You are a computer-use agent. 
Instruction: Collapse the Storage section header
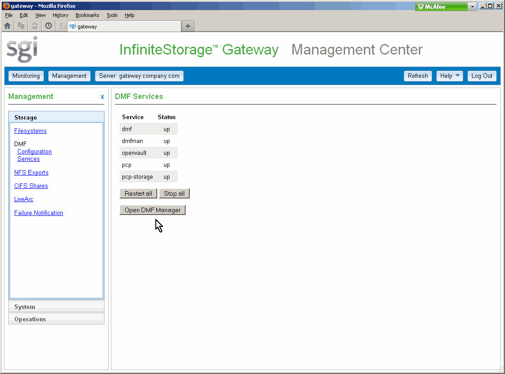point(56,117)
